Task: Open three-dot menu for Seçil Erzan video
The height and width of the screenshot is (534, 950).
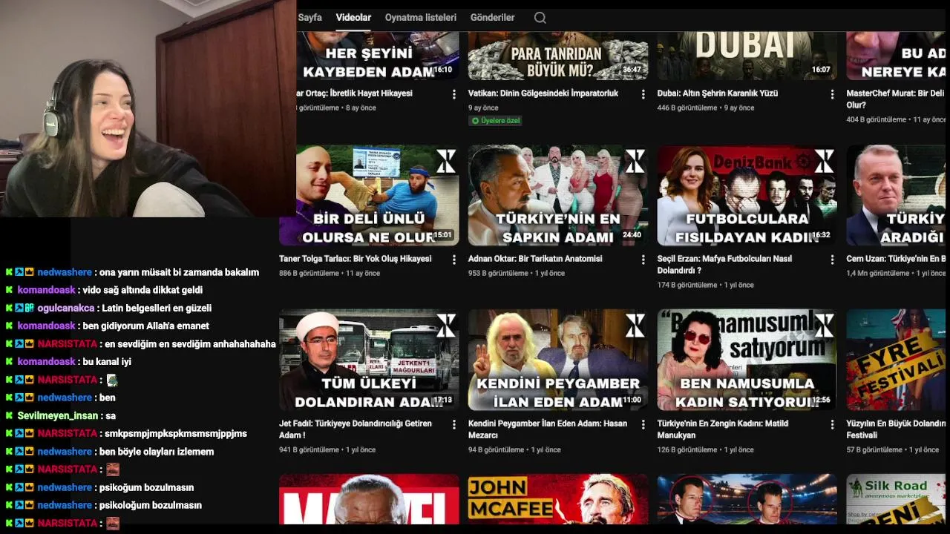Action: pos(833,260)
